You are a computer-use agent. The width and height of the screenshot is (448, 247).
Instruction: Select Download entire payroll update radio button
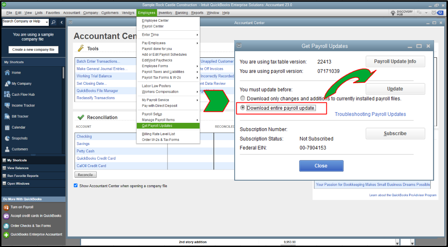[x=242, y=108]
